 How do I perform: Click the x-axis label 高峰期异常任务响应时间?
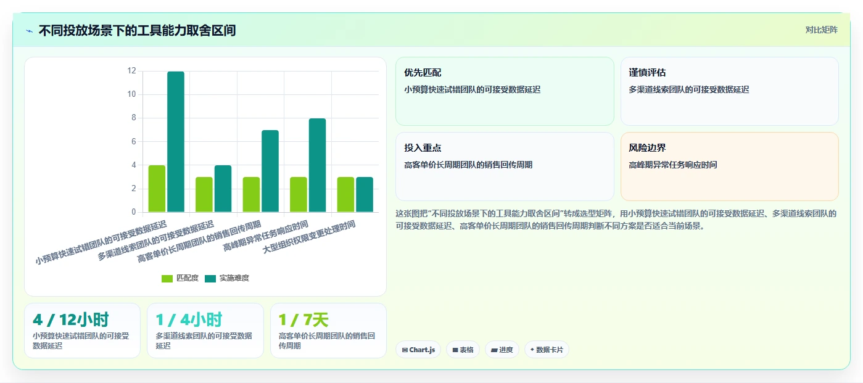point(266,236)
